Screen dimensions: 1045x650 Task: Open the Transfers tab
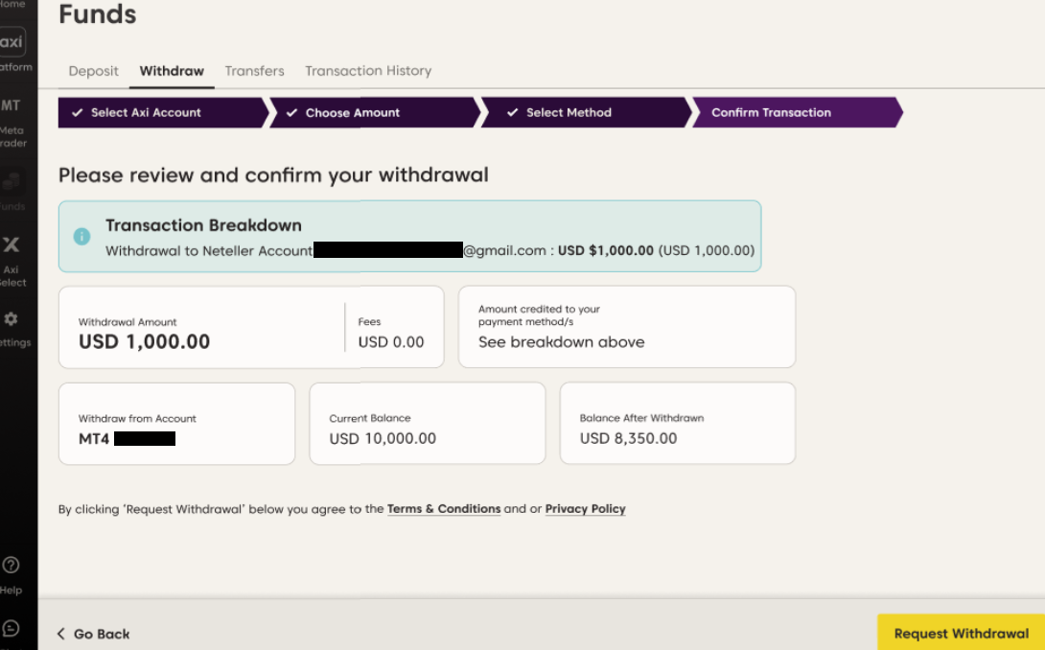(254, 71)
